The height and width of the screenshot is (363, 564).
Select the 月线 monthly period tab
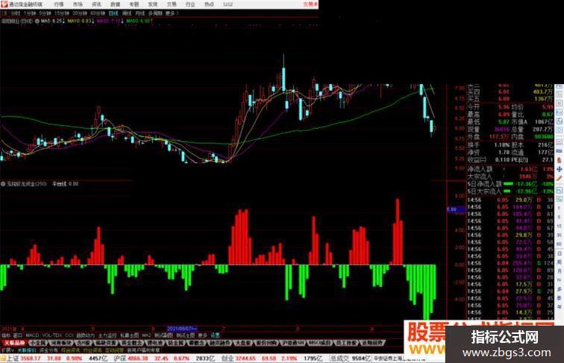point(140,13)
